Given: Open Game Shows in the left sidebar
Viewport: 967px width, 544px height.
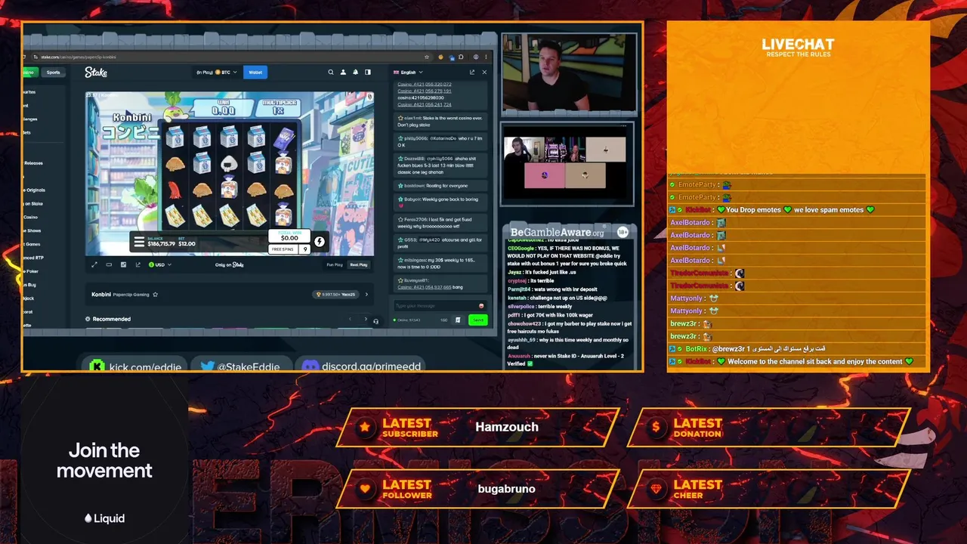Looking at the screenshot, I should click(32, 230).
